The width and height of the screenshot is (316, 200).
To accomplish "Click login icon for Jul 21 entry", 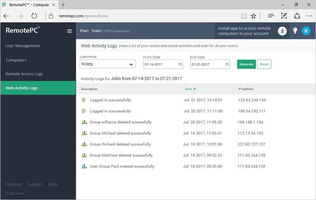I will tap(84, 100).
